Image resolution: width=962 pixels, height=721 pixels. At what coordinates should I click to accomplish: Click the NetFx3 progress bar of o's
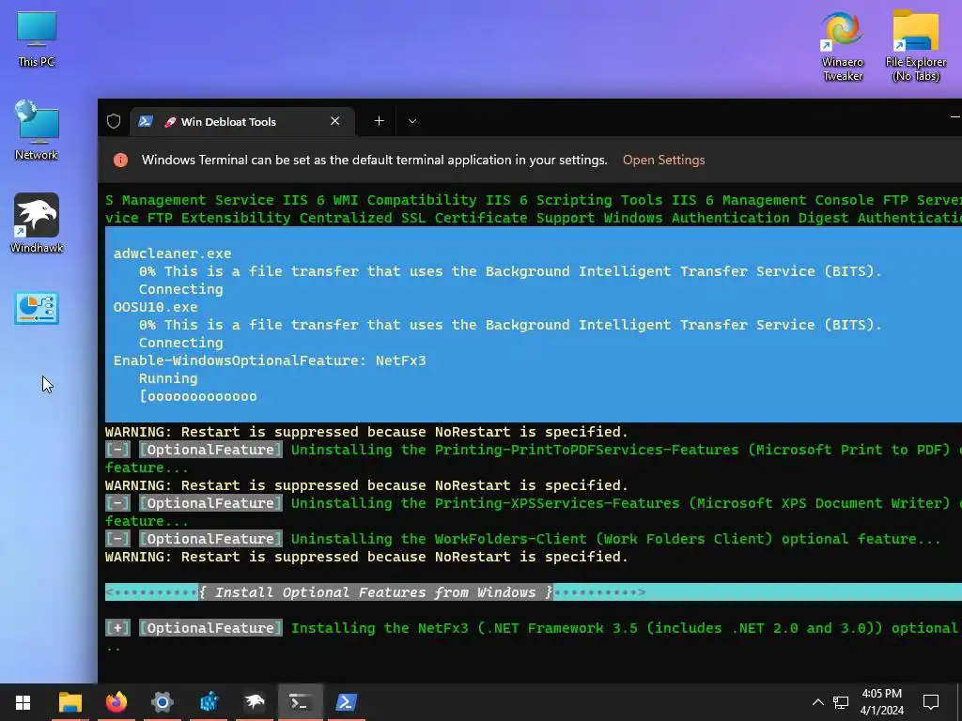click(198, 396)
